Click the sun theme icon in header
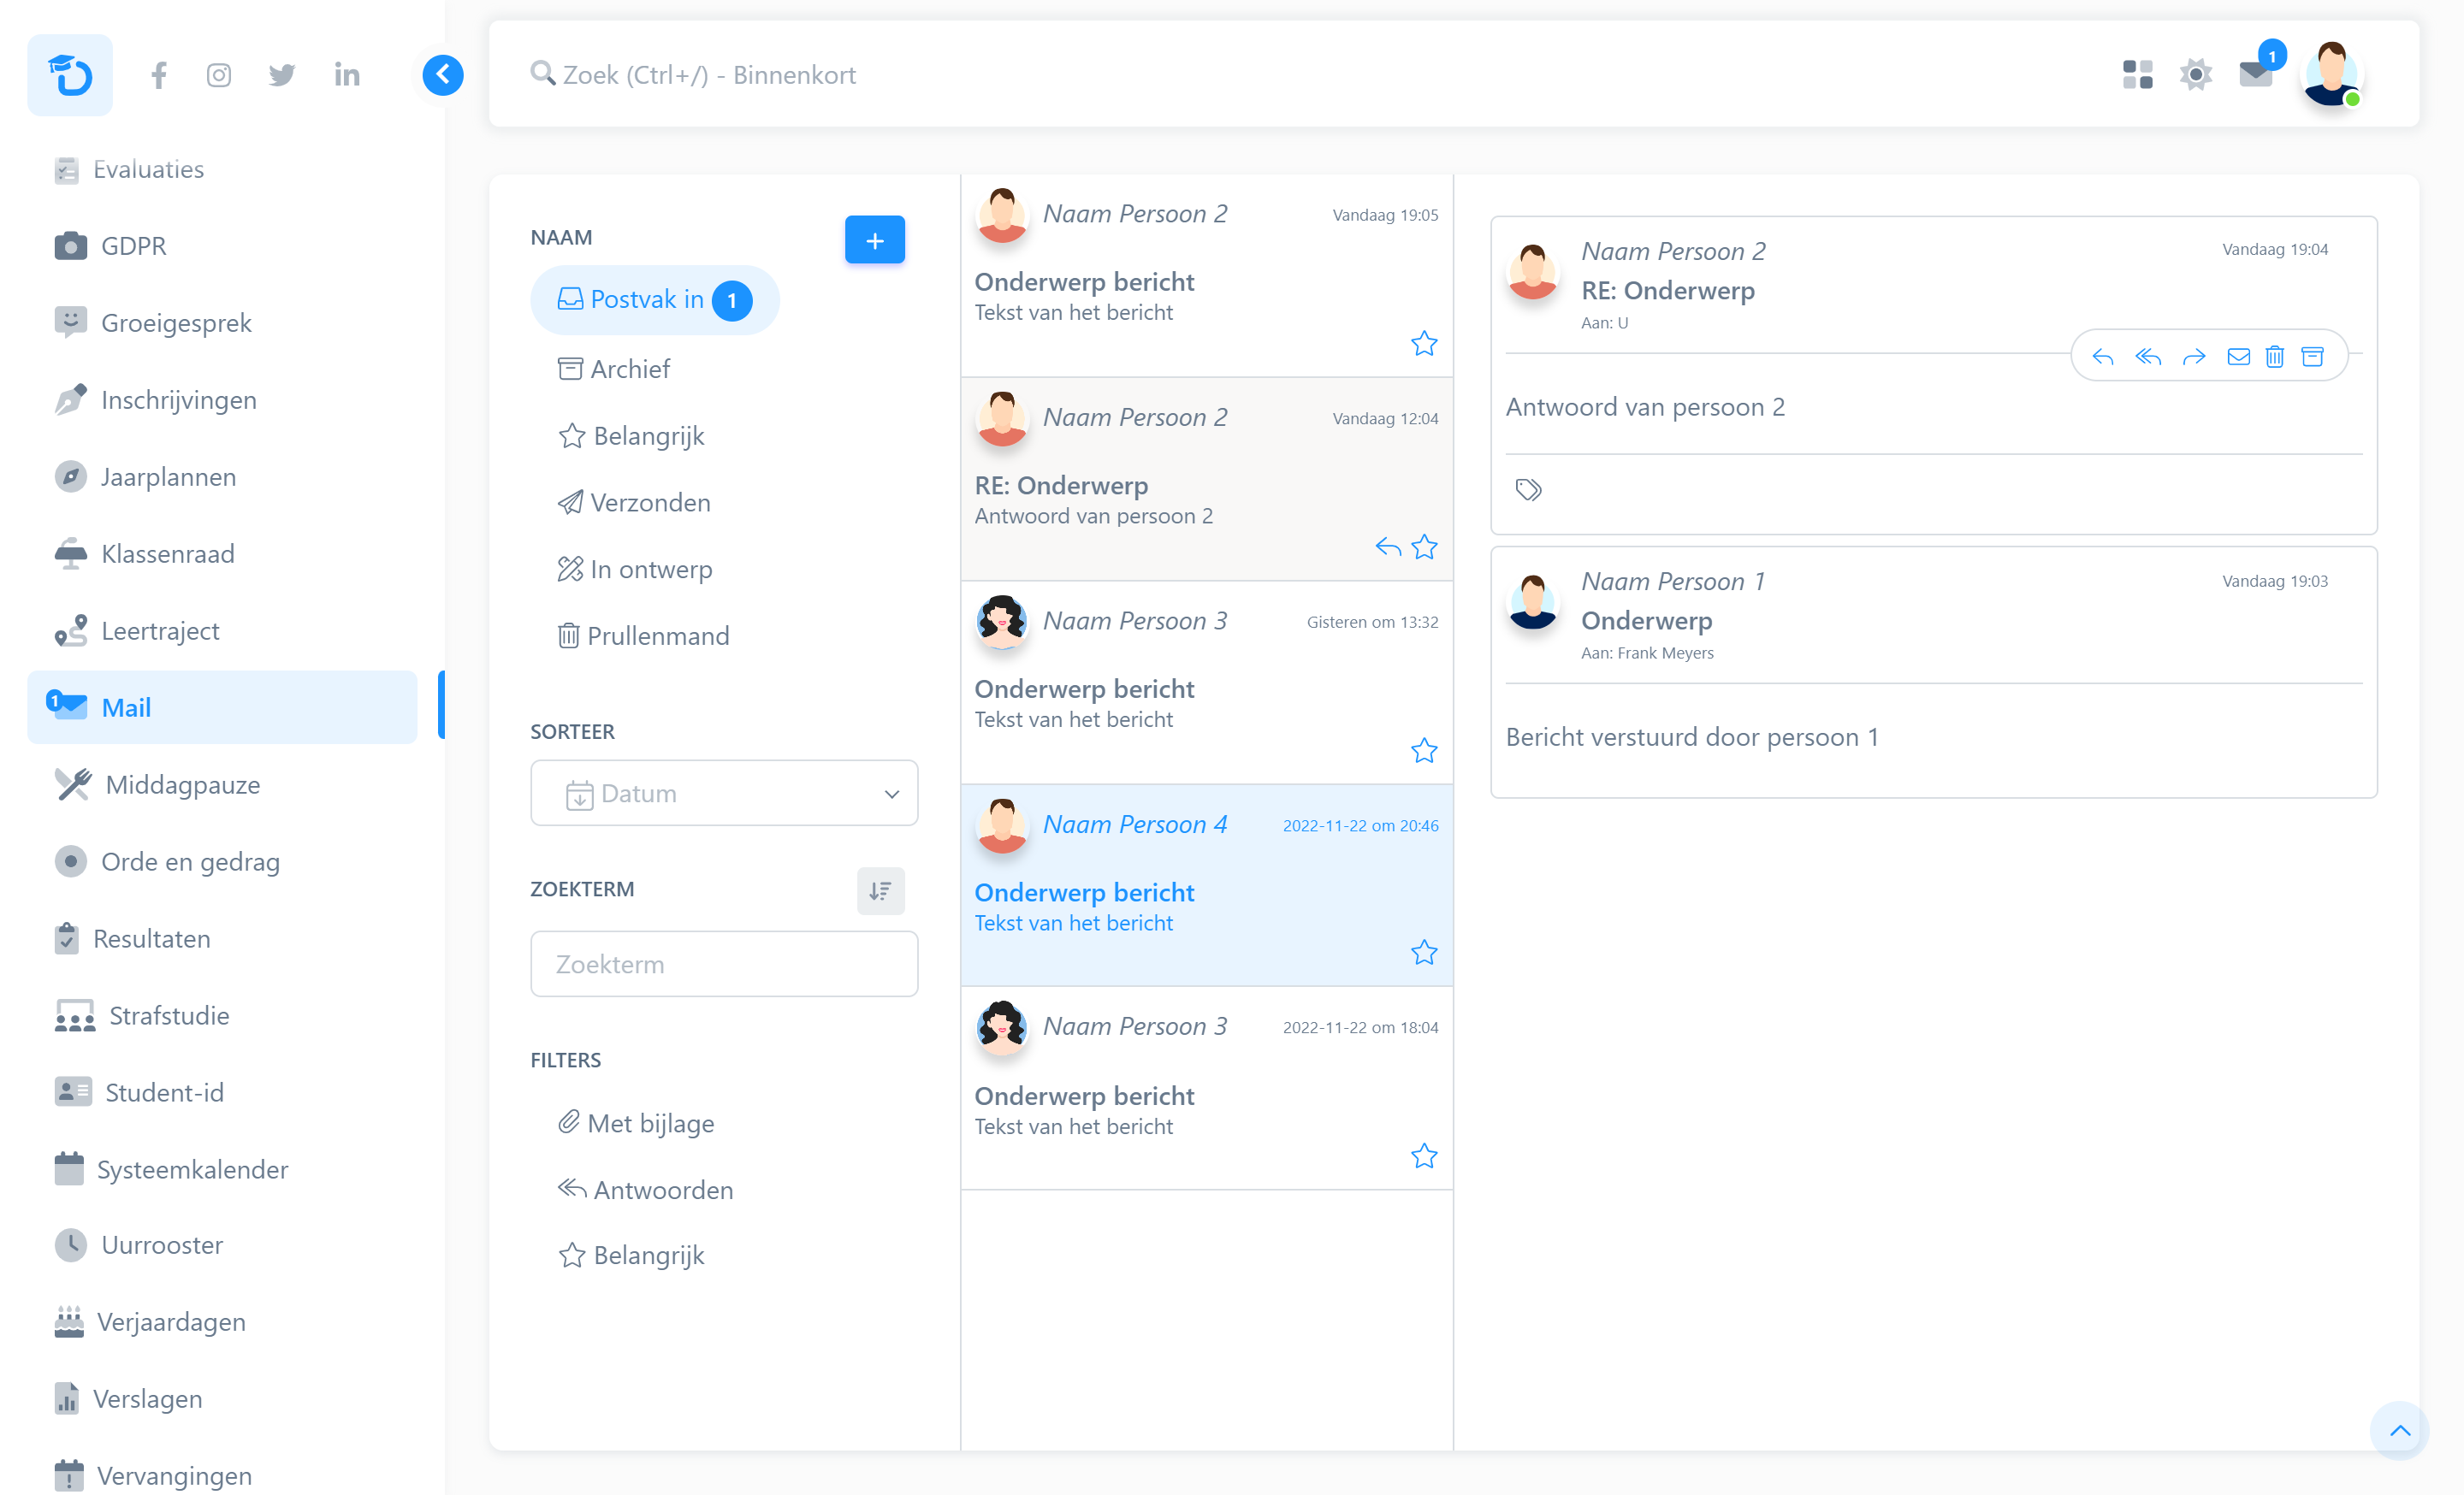Viewport: 2464px width, 1495px height. tap(2196, 75)
